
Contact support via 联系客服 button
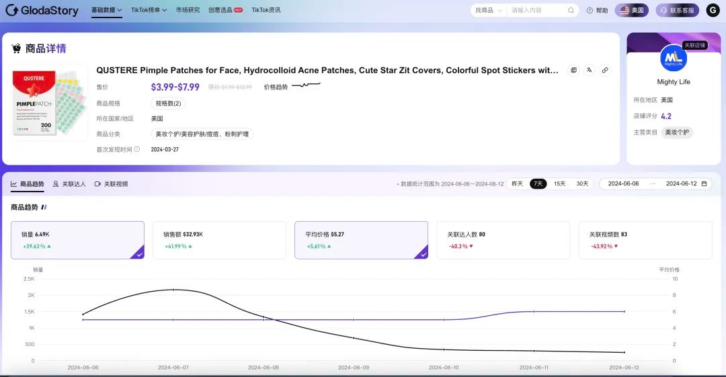click(676, 10)
